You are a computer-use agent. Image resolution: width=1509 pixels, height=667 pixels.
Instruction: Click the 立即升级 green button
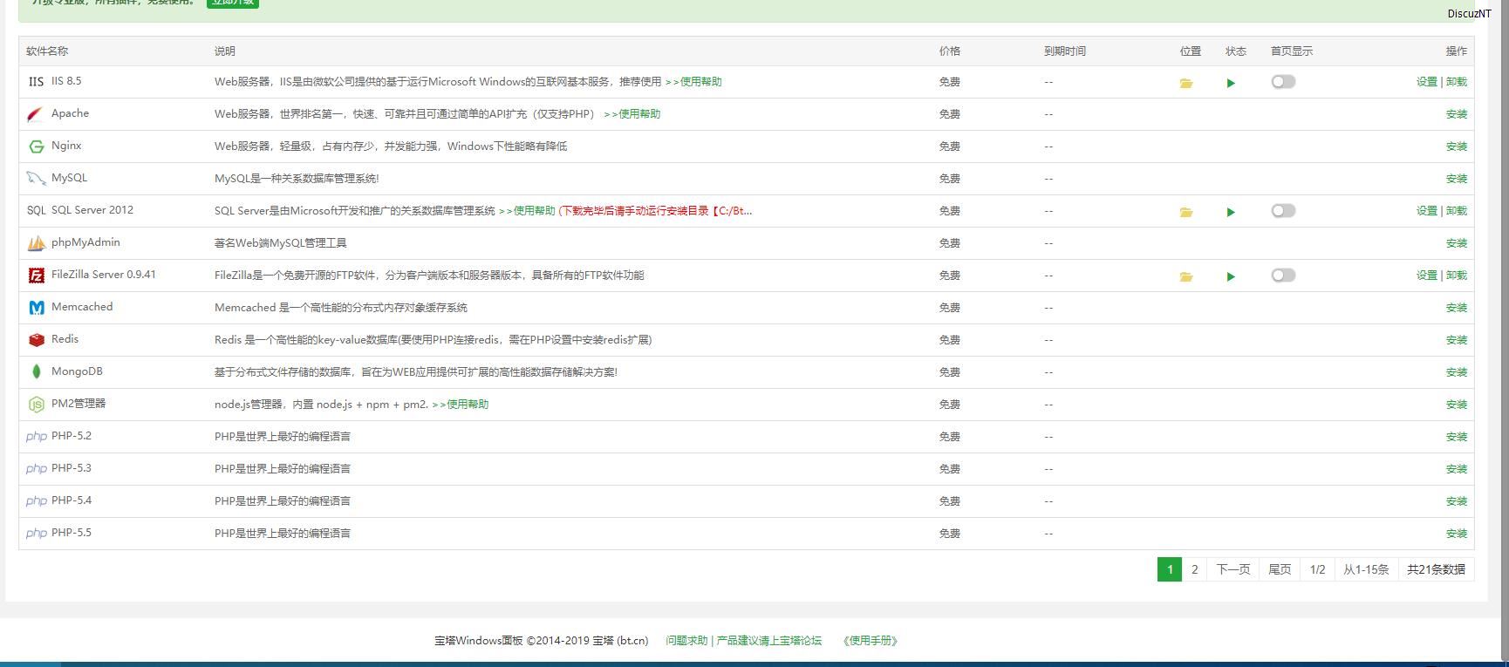coord(233,3)
